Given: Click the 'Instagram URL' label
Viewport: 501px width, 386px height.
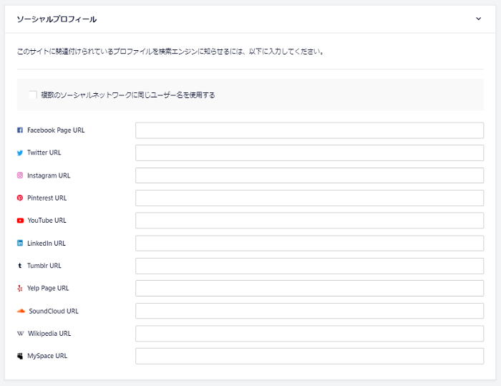Looking at the screenshot, I should (49, 175).
